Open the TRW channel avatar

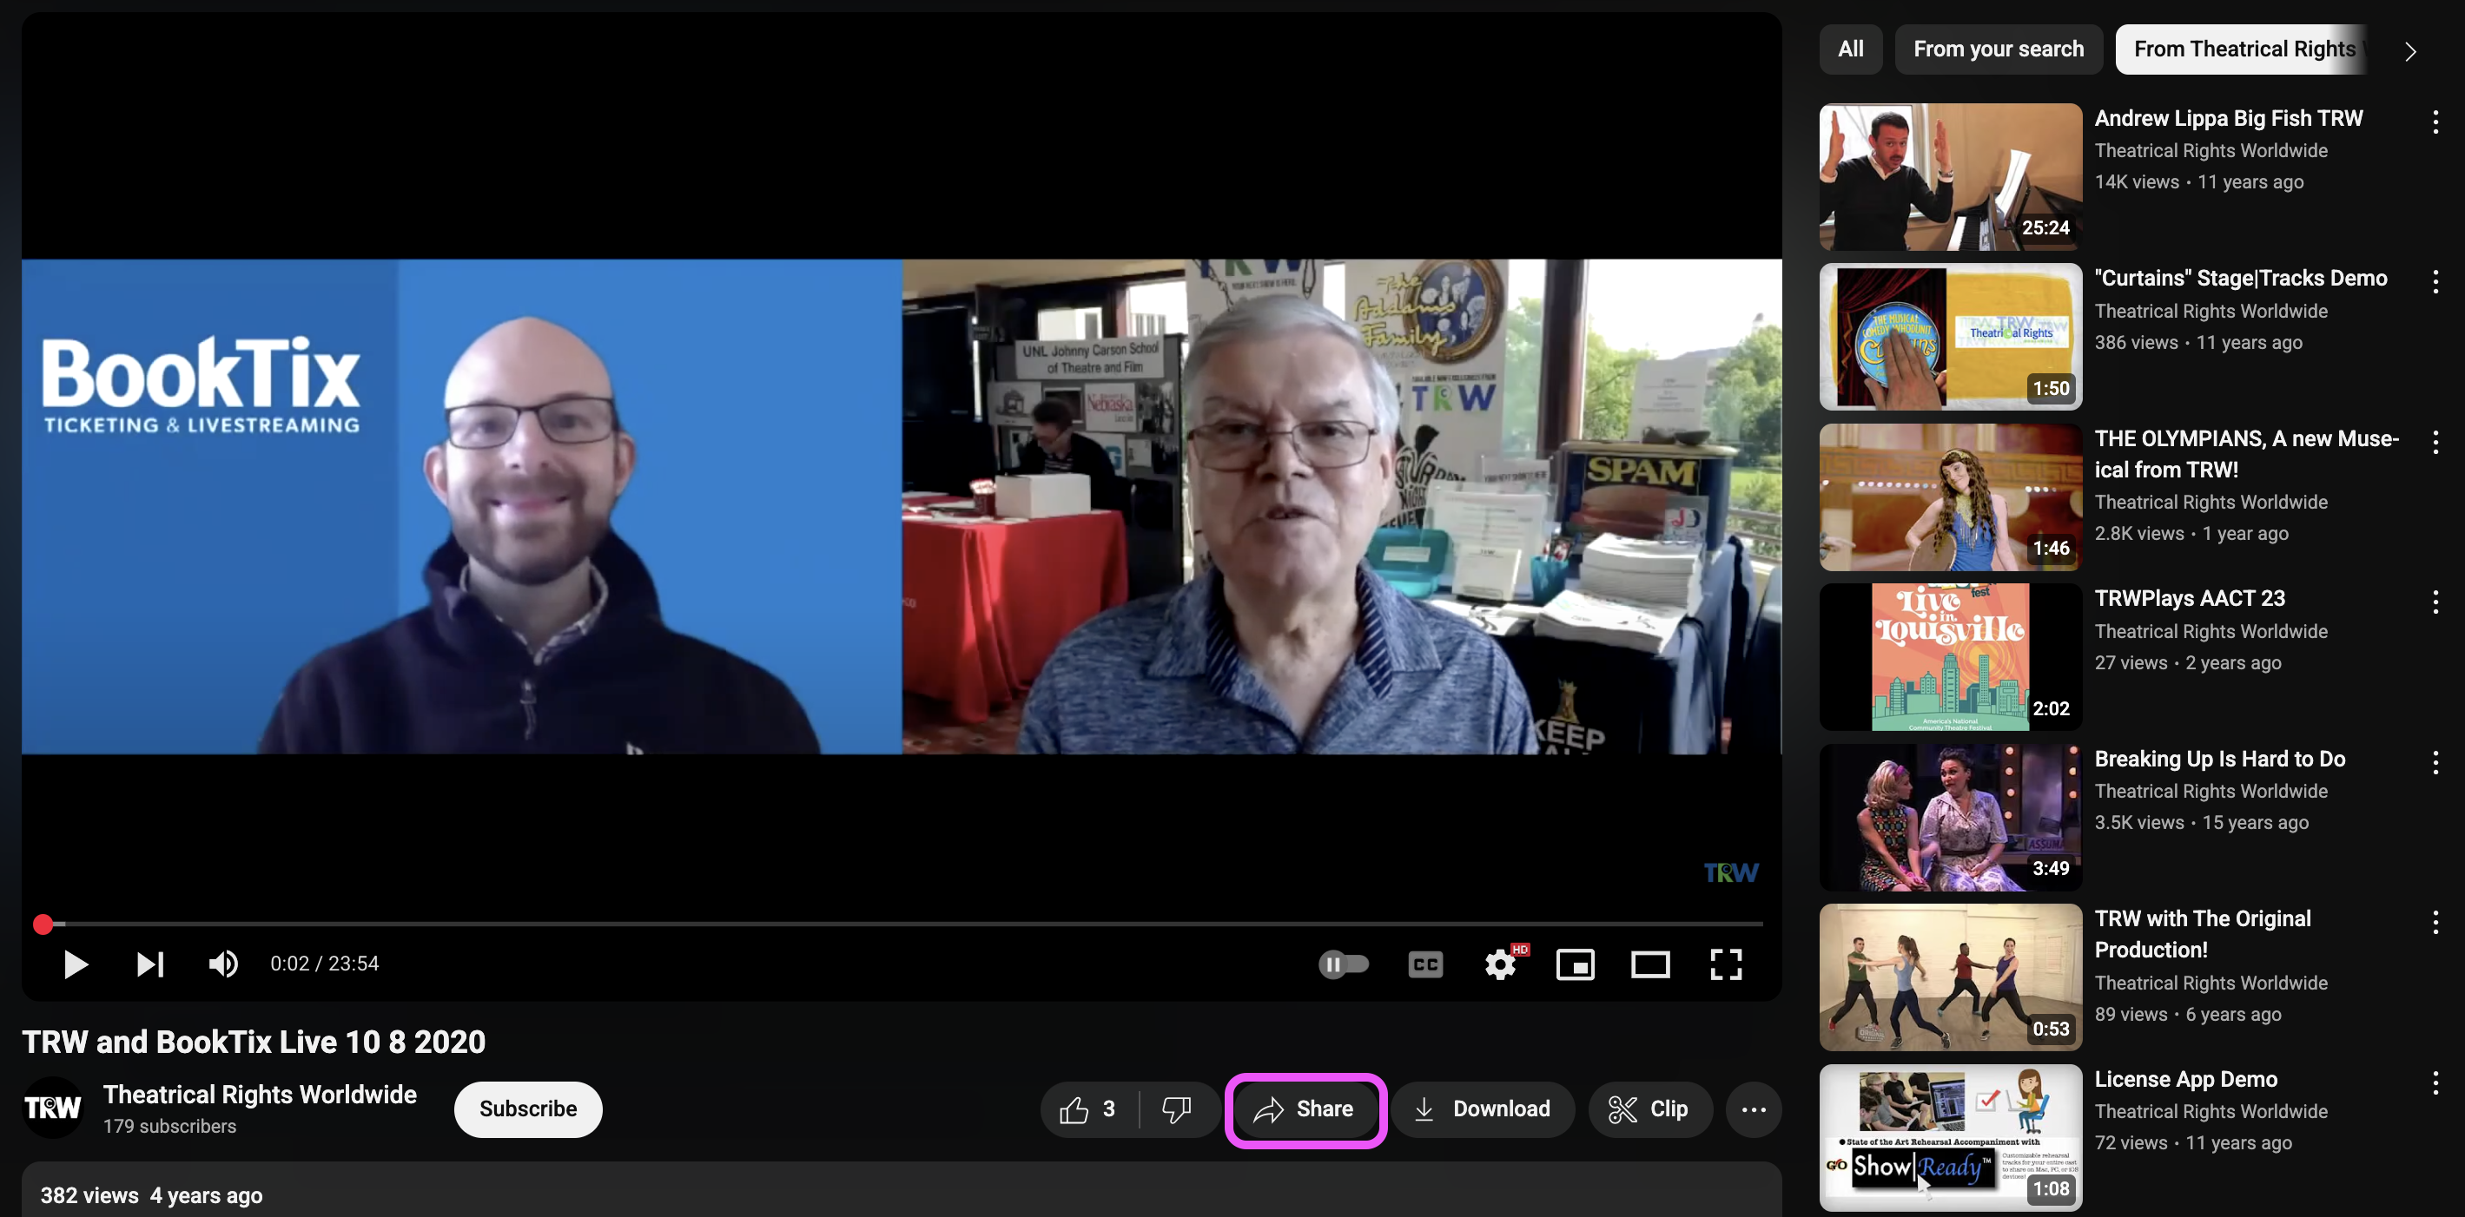[53, 1108]
